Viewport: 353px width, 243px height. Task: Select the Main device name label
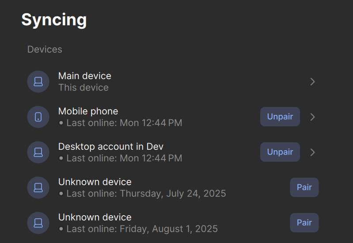pyautogui.click(x=85, y=76)
